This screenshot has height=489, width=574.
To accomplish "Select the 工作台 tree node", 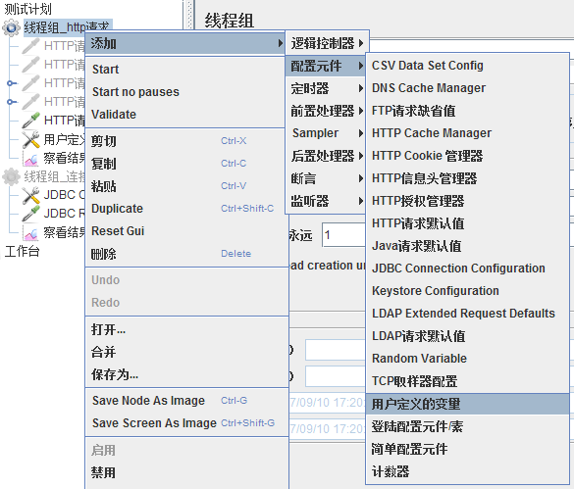I will click(x=22, y=251).
